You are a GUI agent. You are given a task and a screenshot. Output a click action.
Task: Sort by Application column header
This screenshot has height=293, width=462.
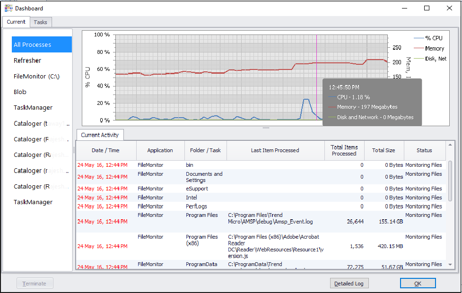tap(160, 150)
